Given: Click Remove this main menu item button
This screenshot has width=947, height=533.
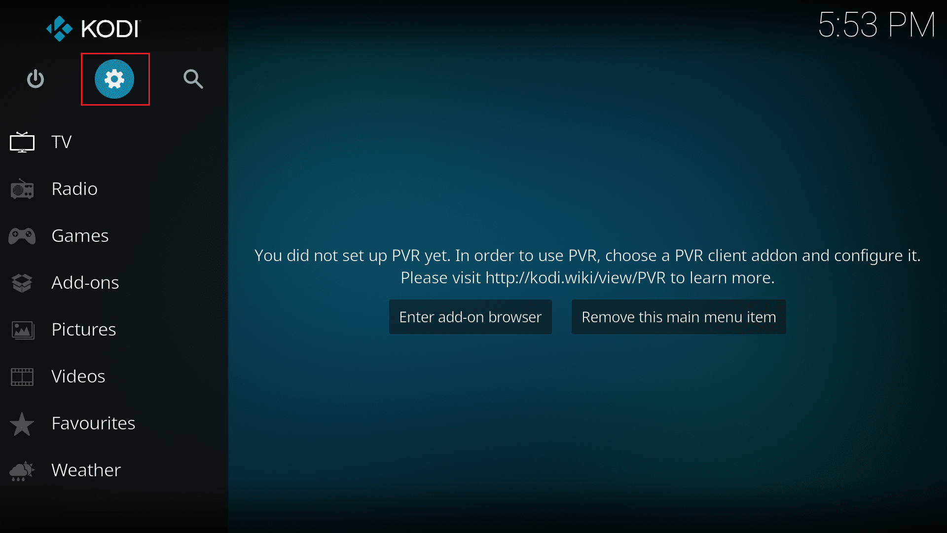Looking at the screenshot, I should coord(678,317).
